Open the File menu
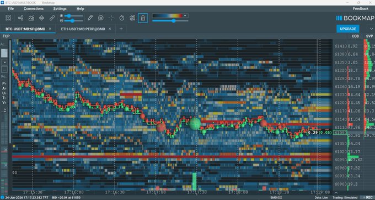Image resolution: width=375 pixels, height=200 pixels. tap(10, 9)
